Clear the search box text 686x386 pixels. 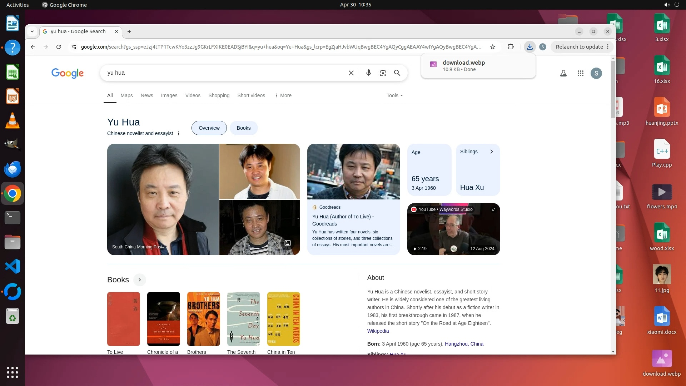click(x=351, y=73)
